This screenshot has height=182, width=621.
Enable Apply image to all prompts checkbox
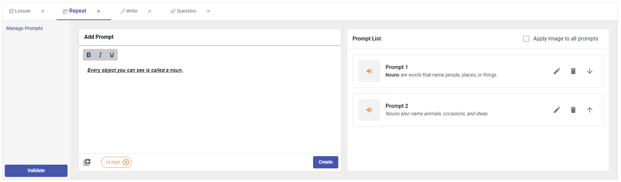point(526,39)
